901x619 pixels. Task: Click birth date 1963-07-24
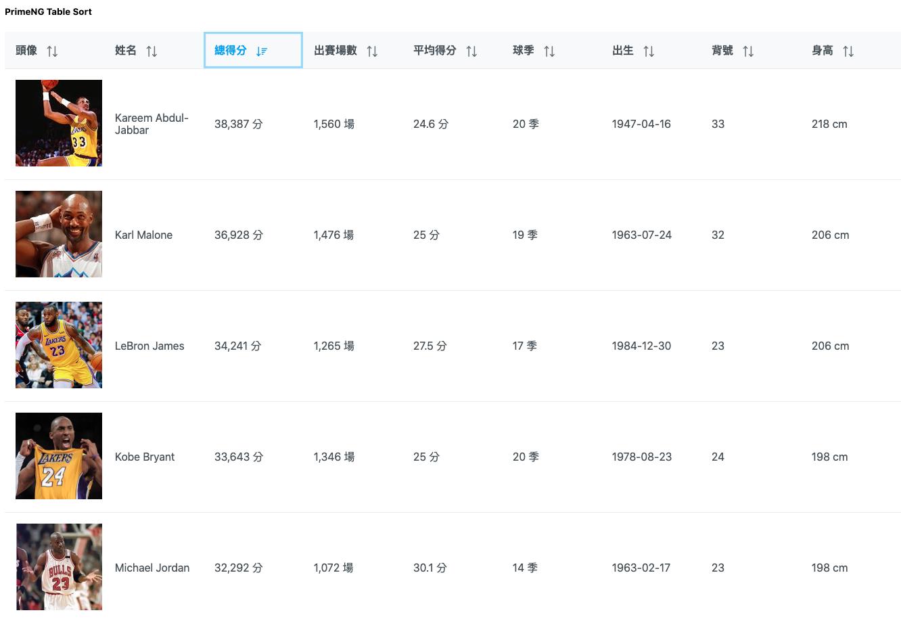click(x=642, y=235)
